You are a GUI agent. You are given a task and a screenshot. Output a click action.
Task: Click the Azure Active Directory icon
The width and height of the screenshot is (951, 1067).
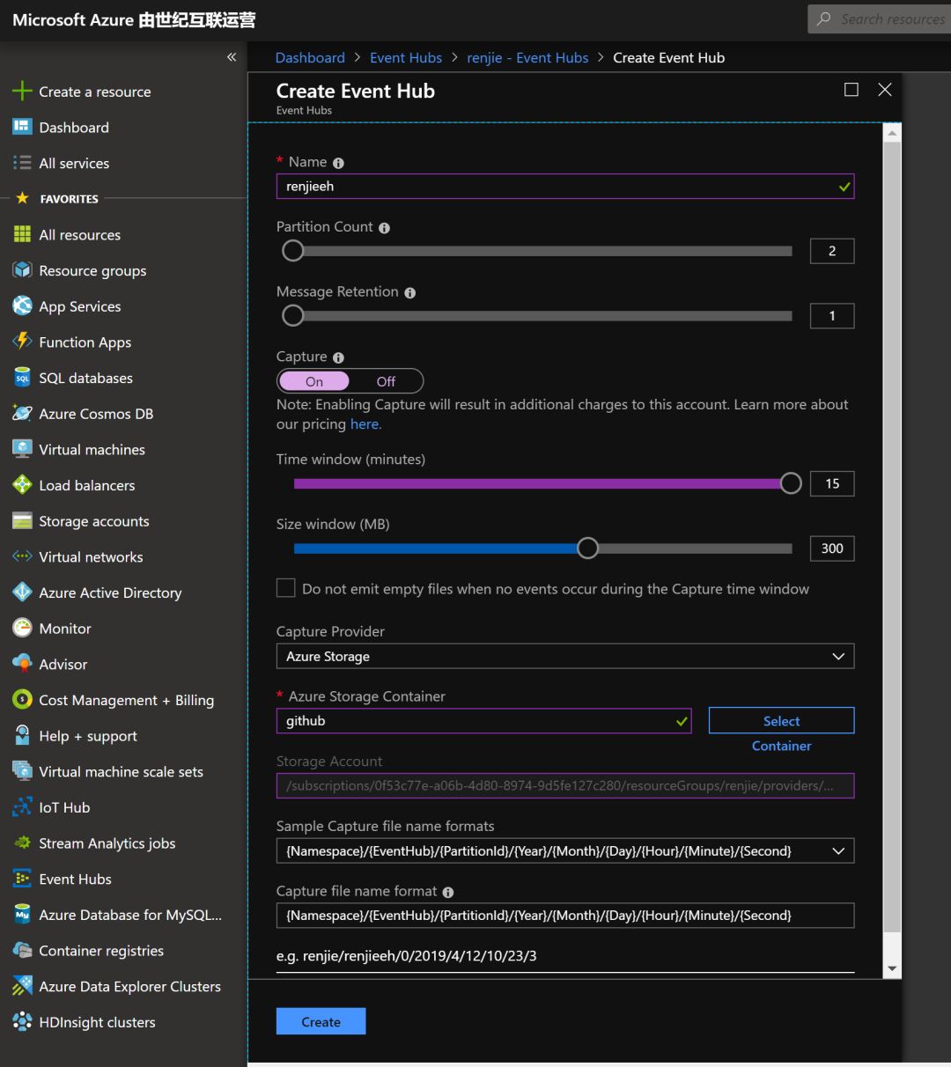click(22, 592)
